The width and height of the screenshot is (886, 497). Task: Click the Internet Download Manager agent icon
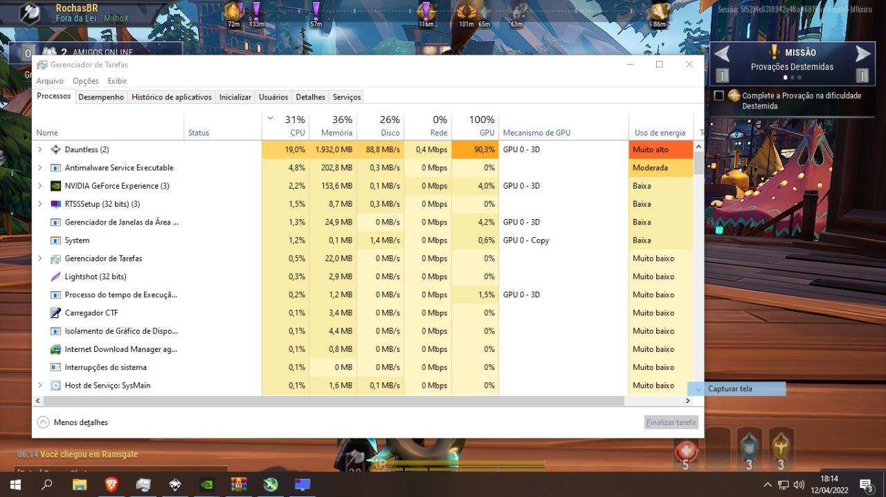(x=55, y=349)
